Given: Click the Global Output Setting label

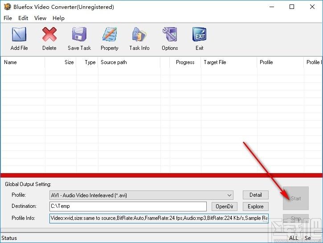Looking at the screenshot, I should coord(28,184).
